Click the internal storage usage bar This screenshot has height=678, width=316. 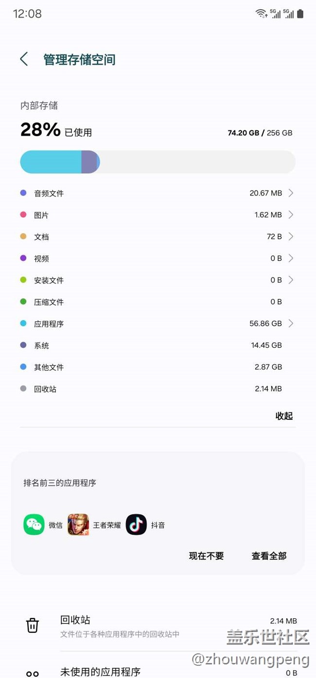coord(158,162)
